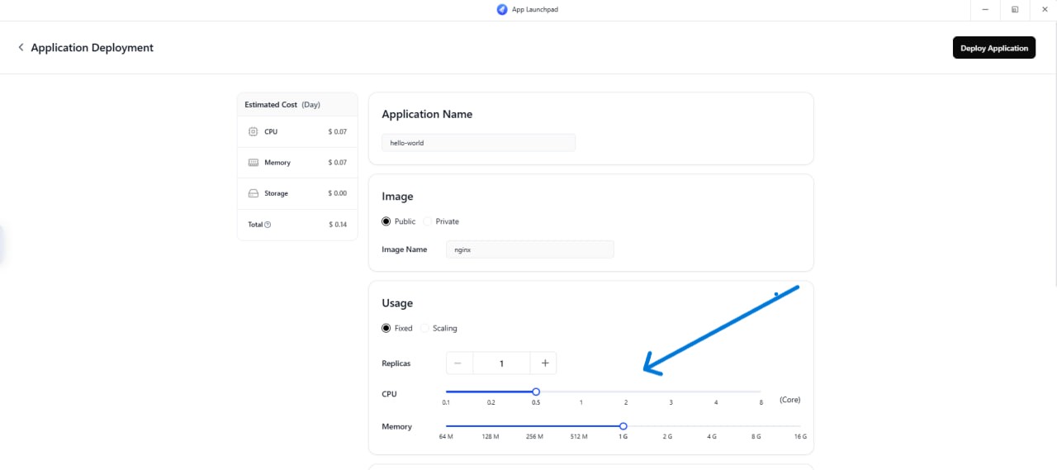Open the Total cost help icon
Viewport: 1057px width, 470px height.
point(268,225)
